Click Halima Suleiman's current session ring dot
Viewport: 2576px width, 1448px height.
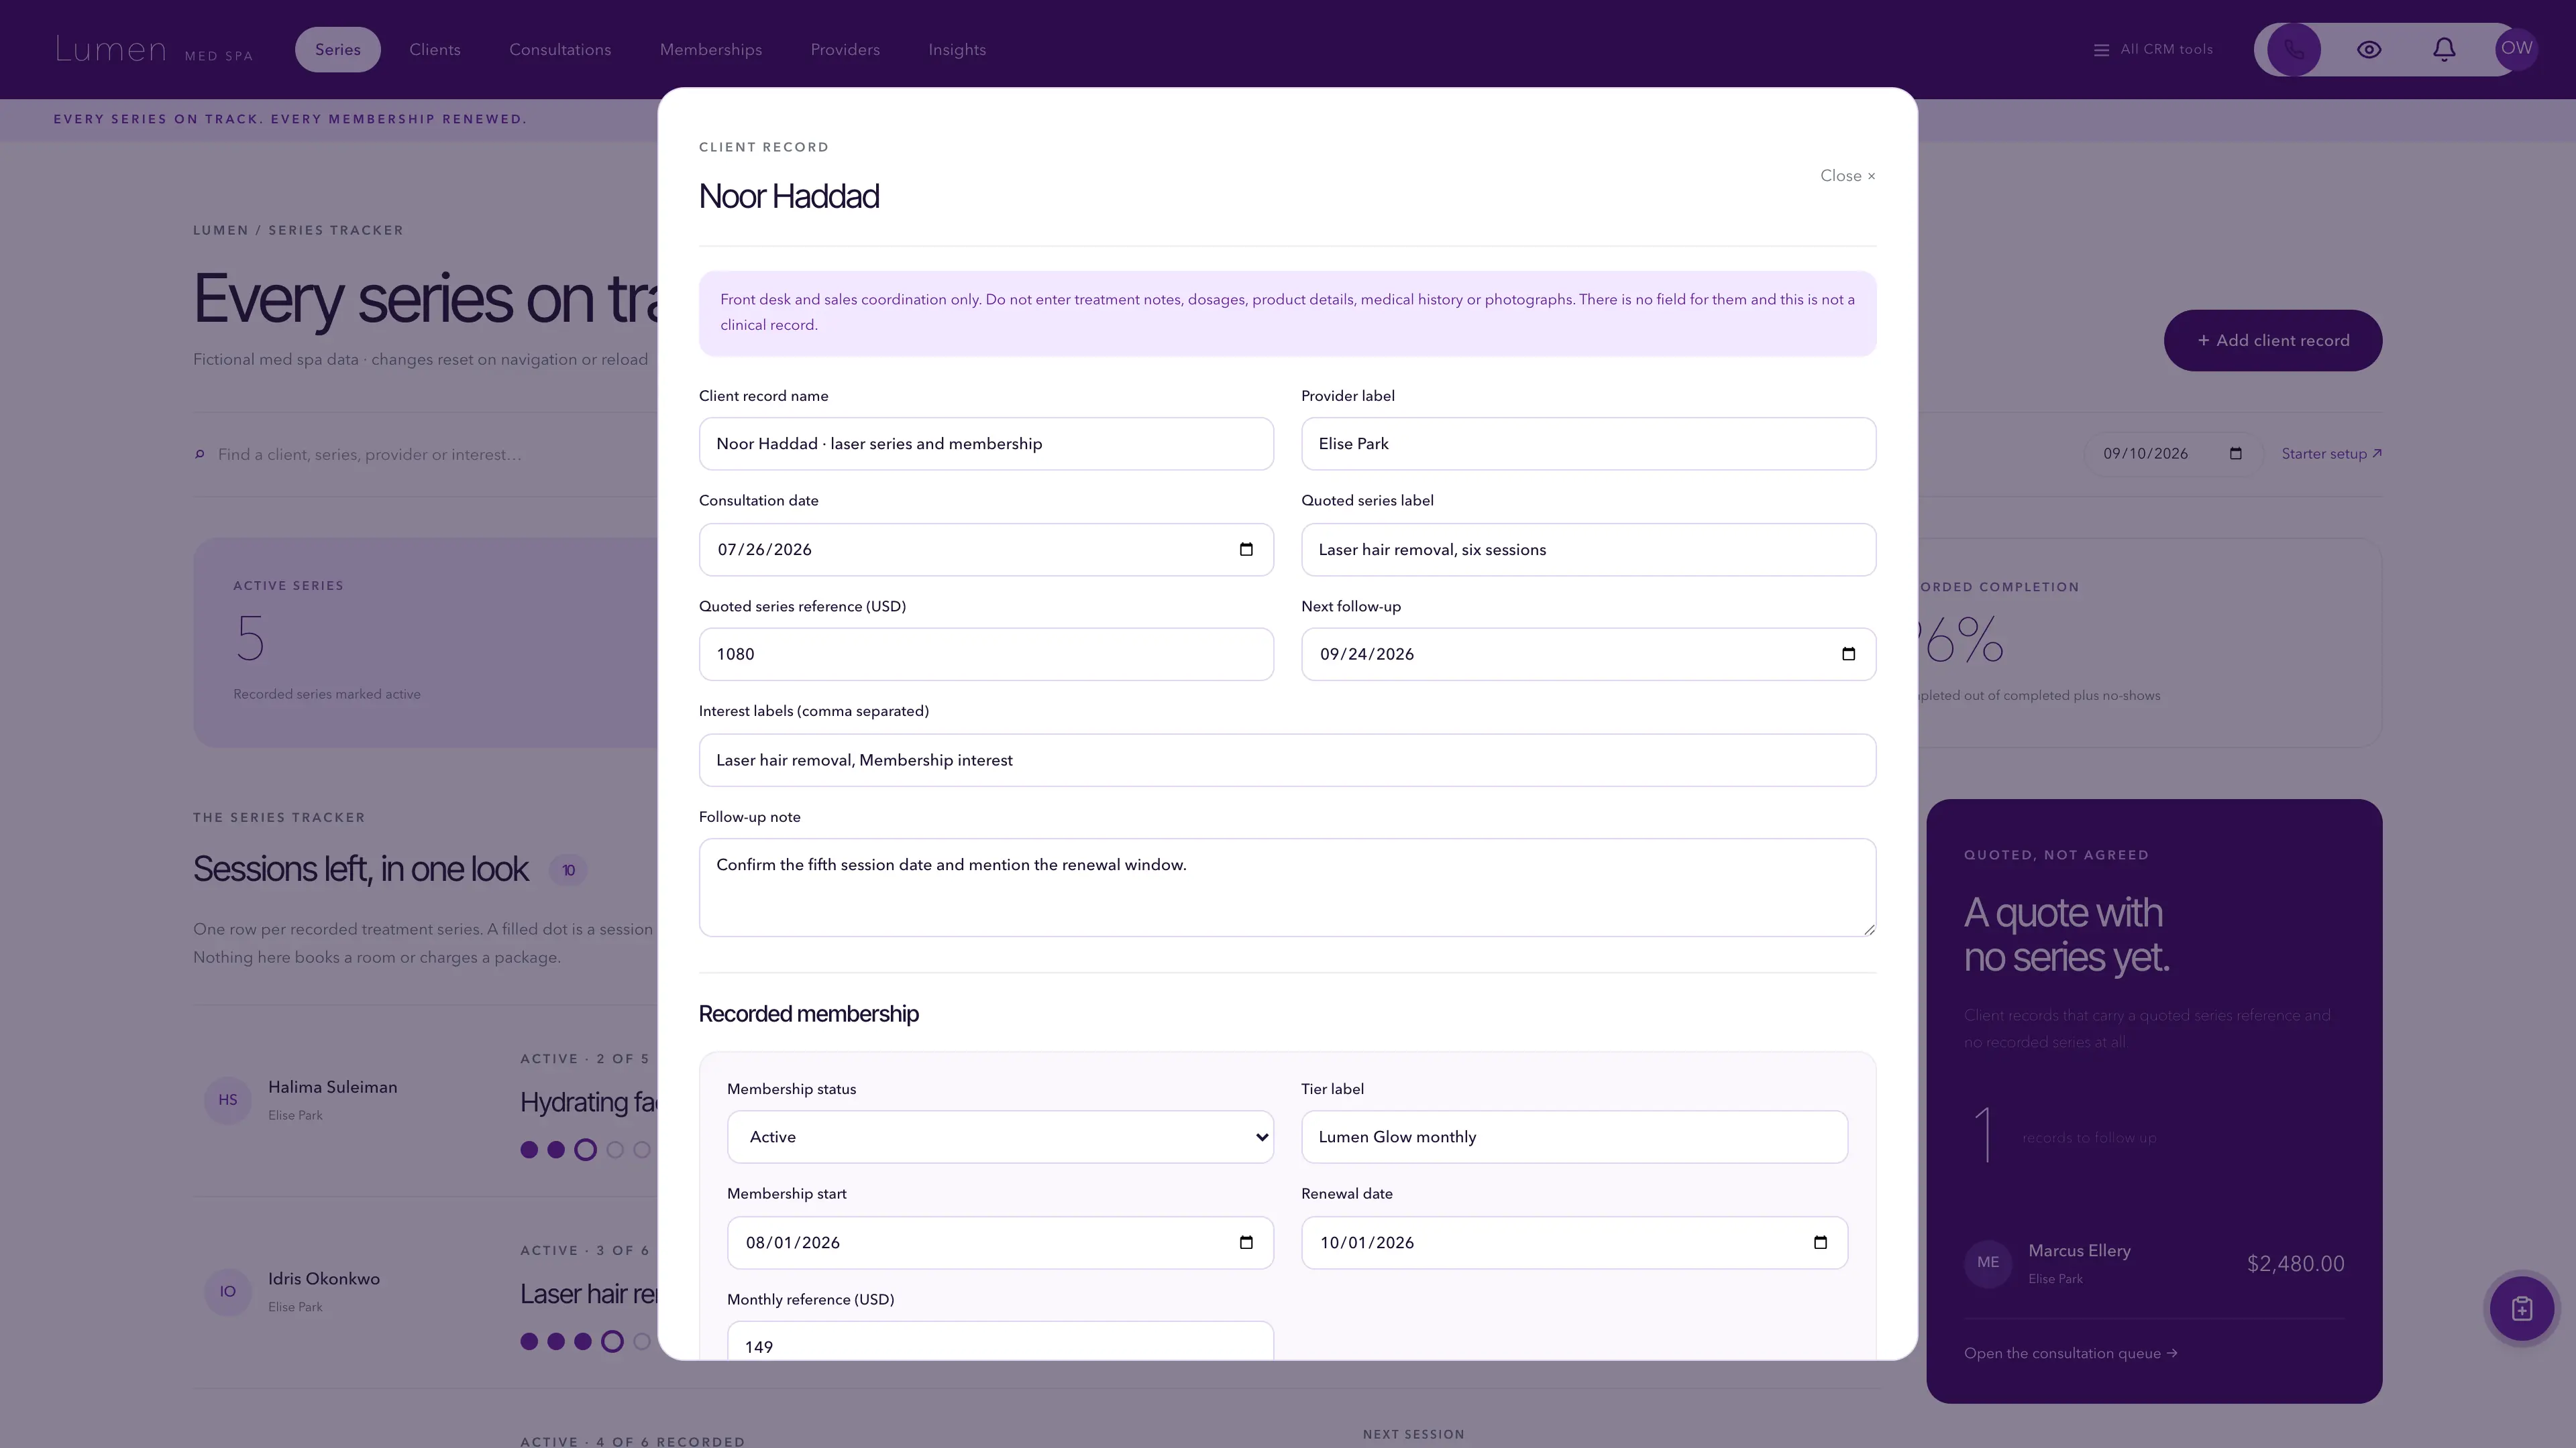click(x=585, y=1150)
